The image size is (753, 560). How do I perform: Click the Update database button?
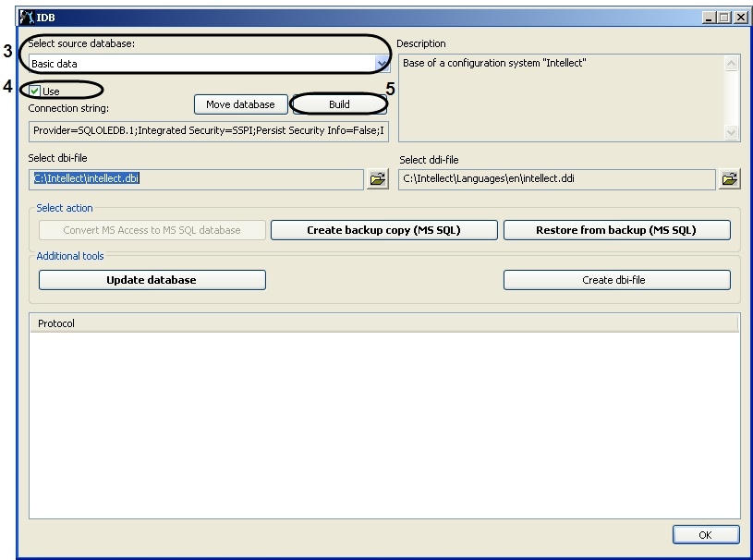152,280
